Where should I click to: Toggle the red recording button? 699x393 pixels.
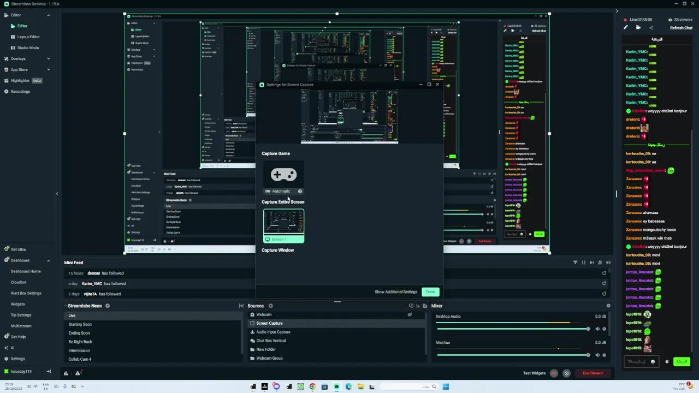[554, 373]
